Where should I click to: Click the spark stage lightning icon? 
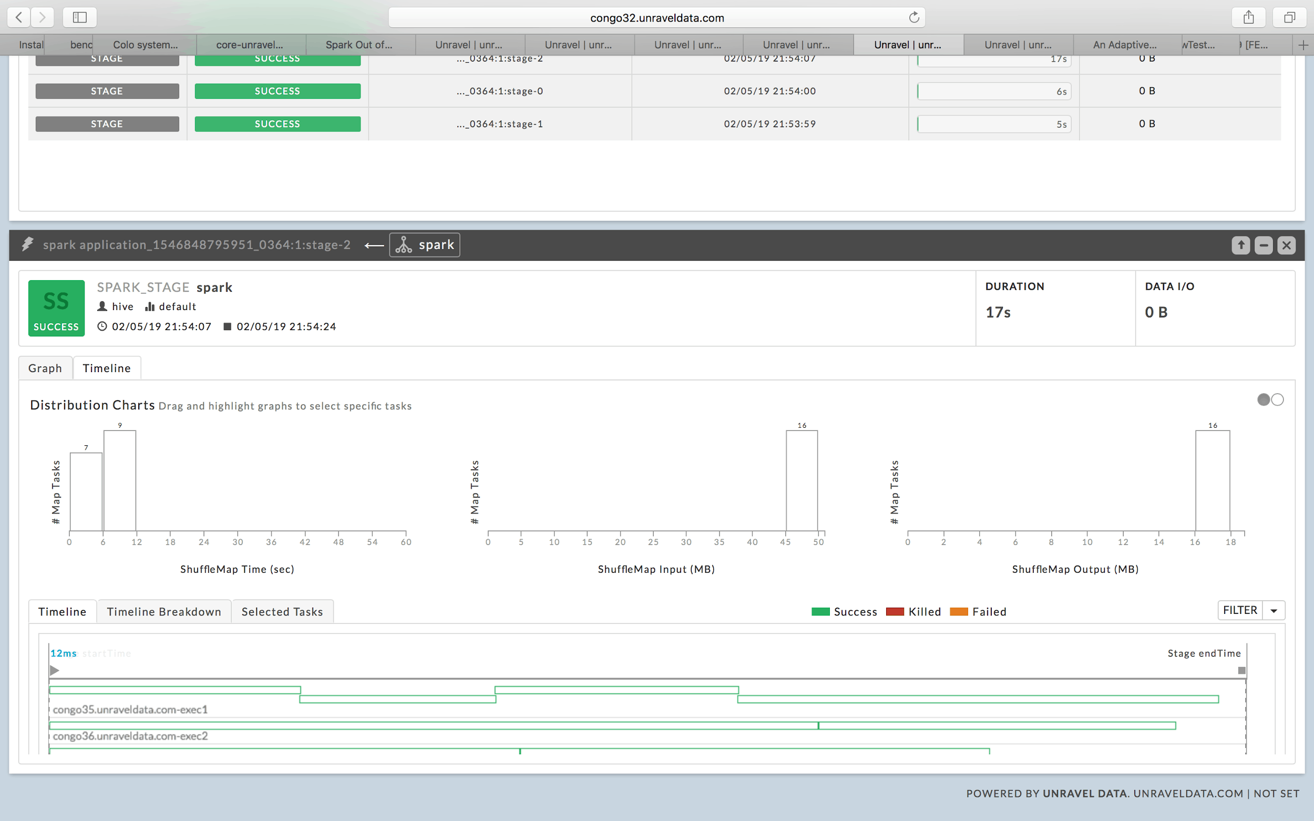pos(27,244)
